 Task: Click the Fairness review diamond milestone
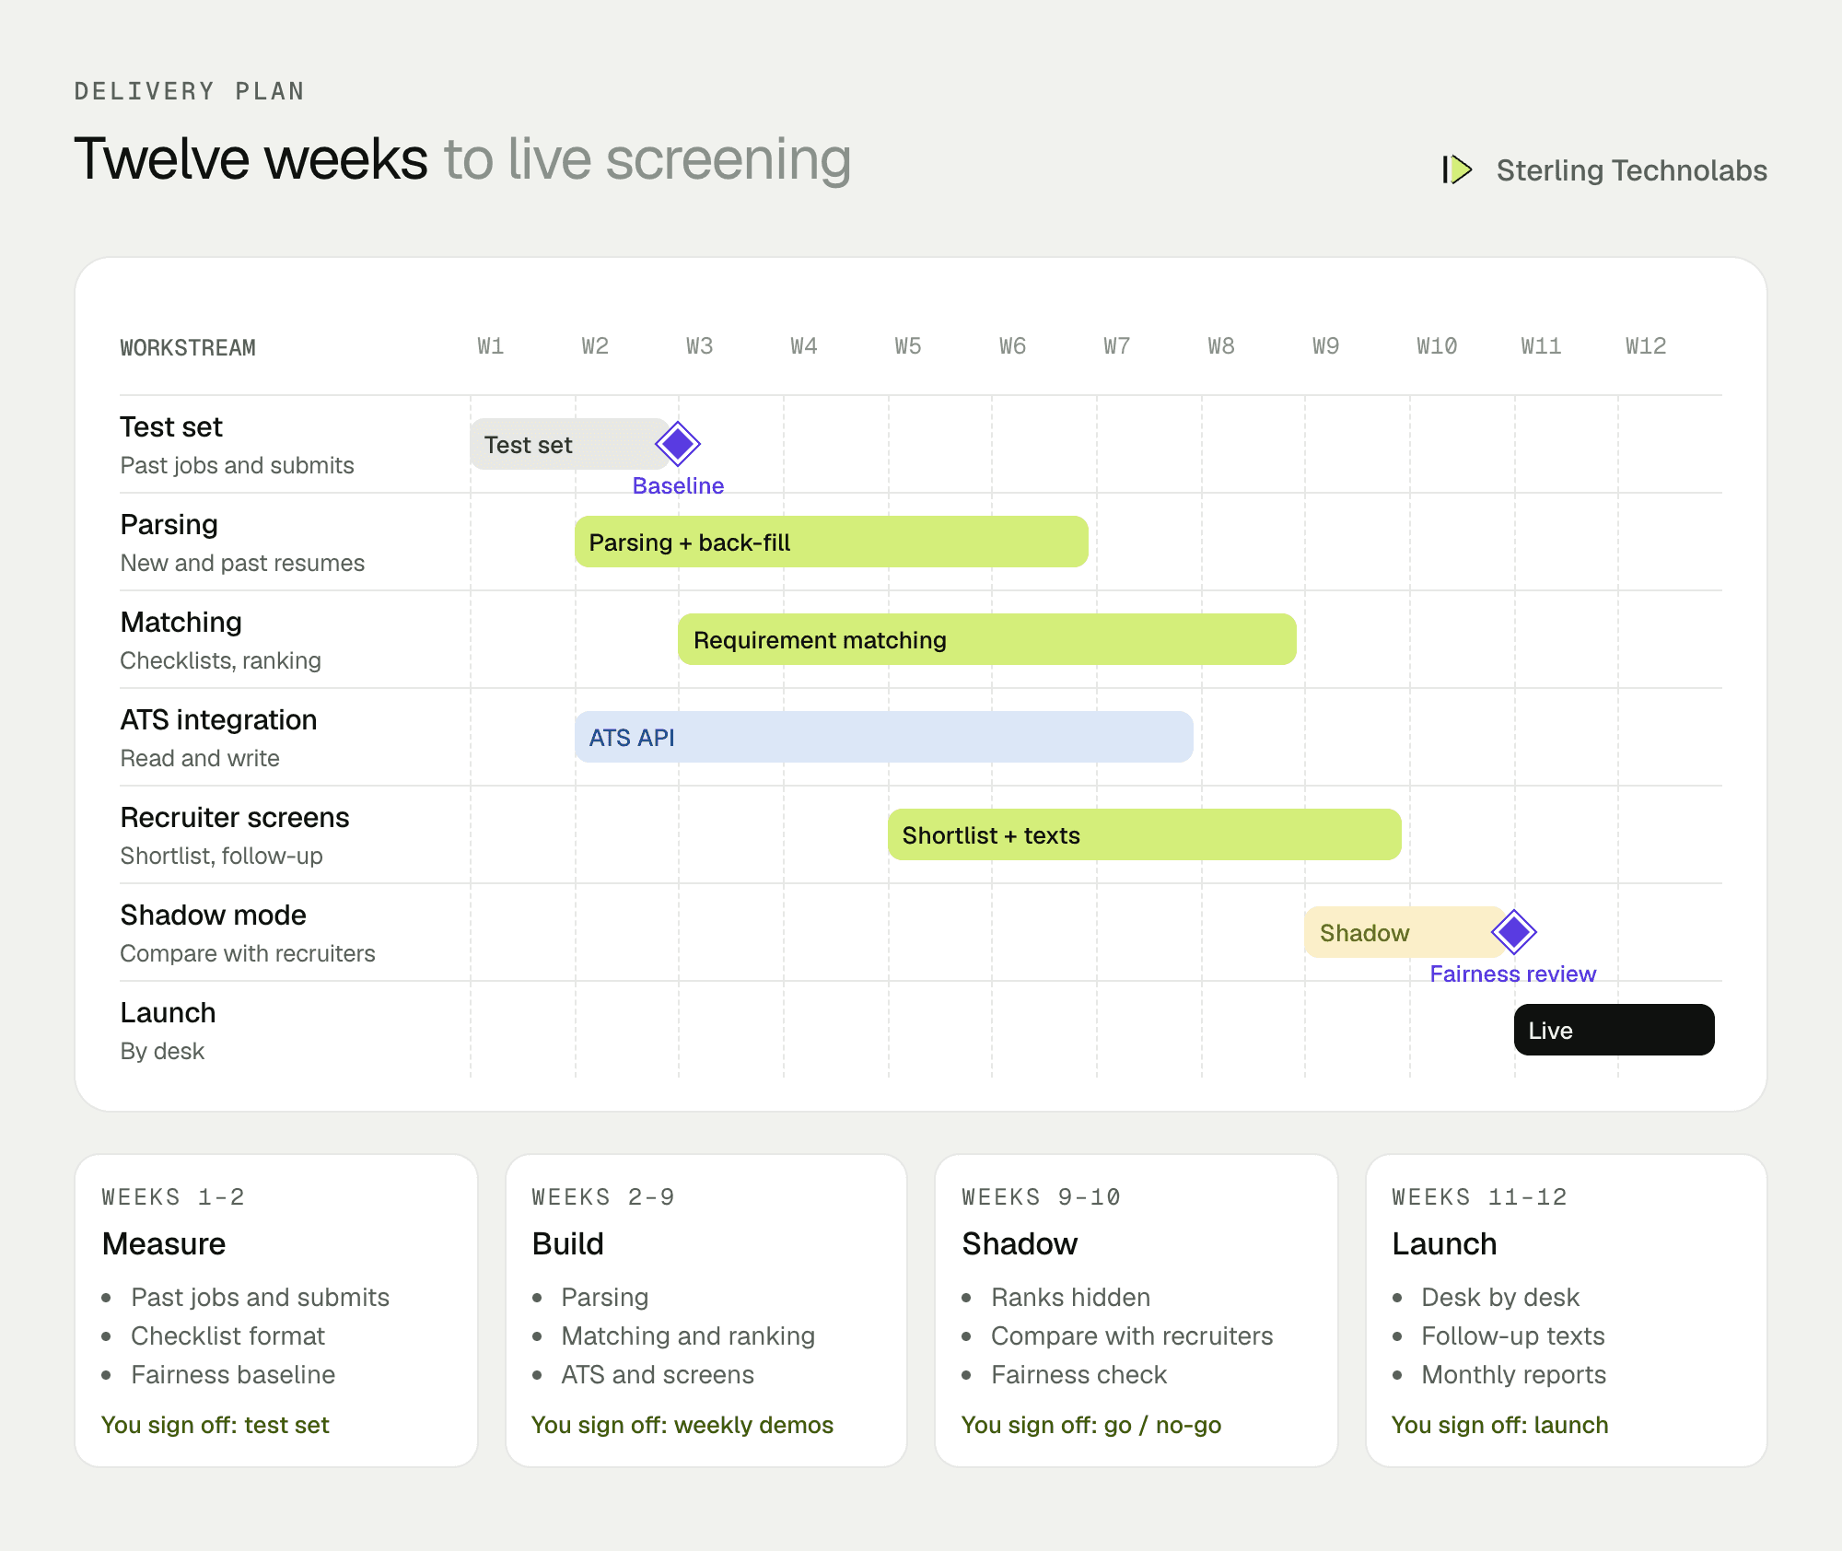(1514, 932)
